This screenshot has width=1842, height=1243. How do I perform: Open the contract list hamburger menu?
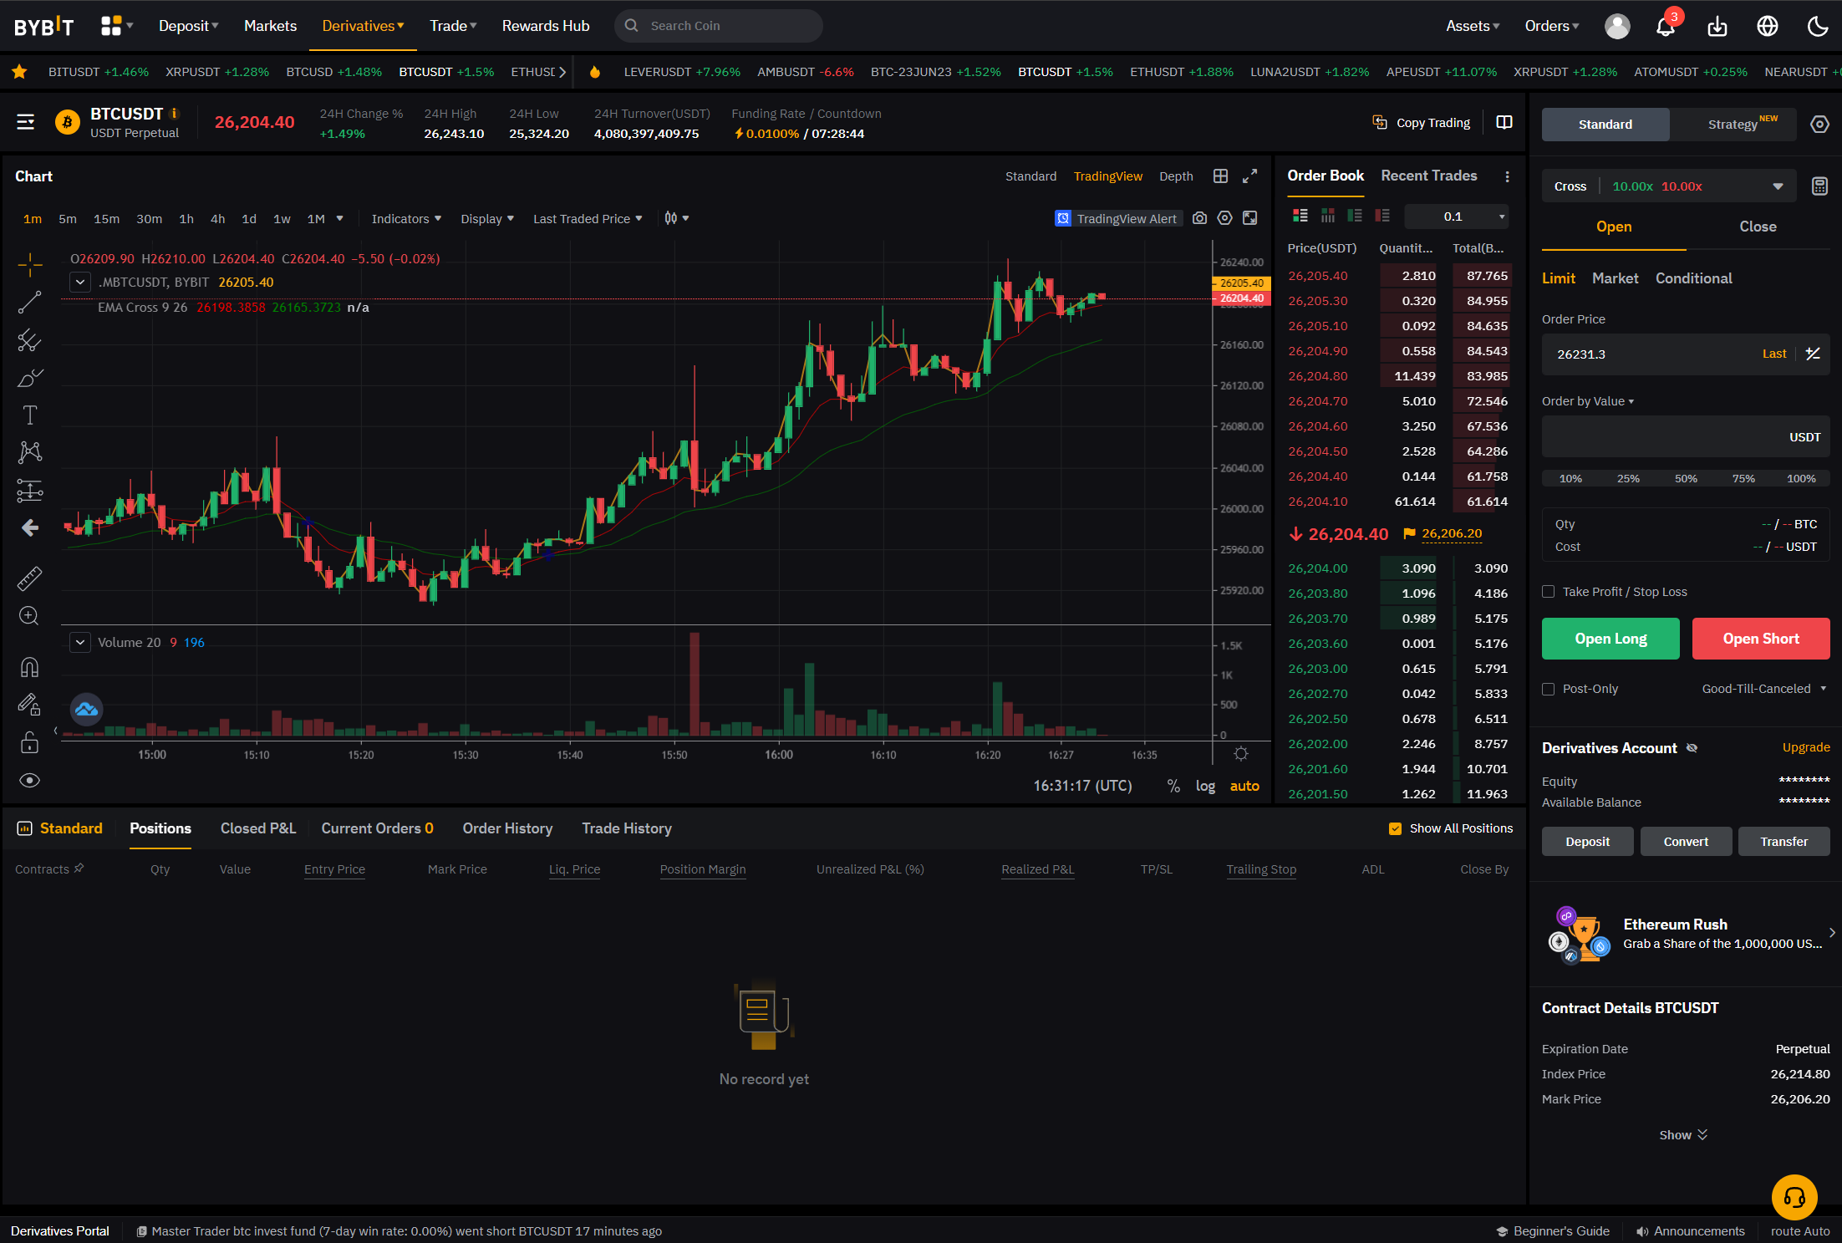pos(26,122)
